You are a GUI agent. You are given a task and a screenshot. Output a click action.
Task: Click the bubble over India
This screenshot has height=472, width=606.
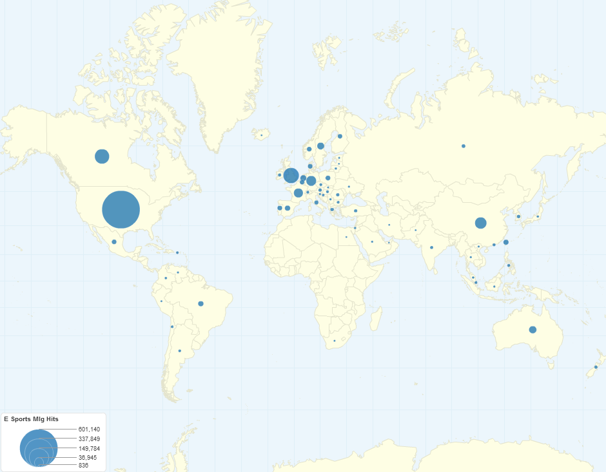[431, 247]
